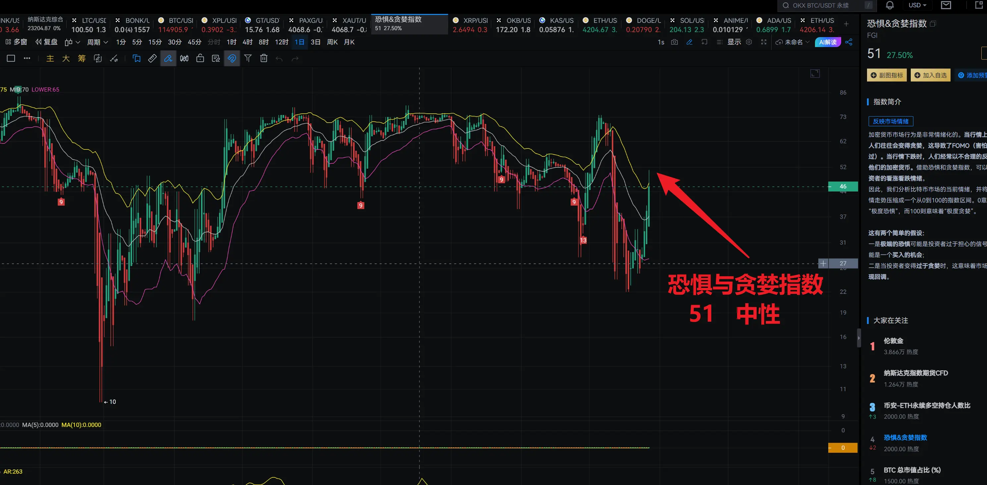Start 复盘 replay mode
987x485 pixels.
tap(46, 42)
